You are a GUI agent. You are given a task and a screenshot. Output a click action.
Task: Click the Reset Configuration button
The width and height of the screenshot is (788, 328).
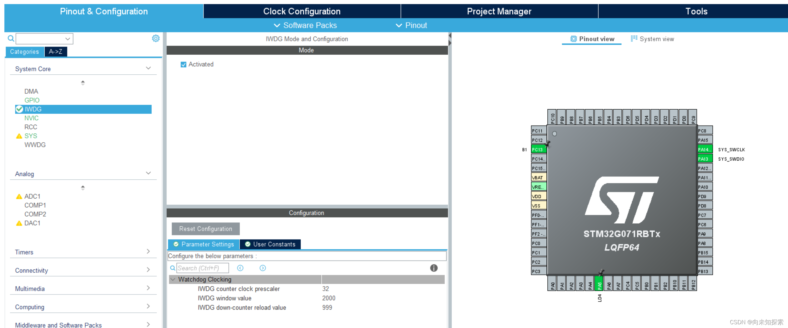point(206,229)
